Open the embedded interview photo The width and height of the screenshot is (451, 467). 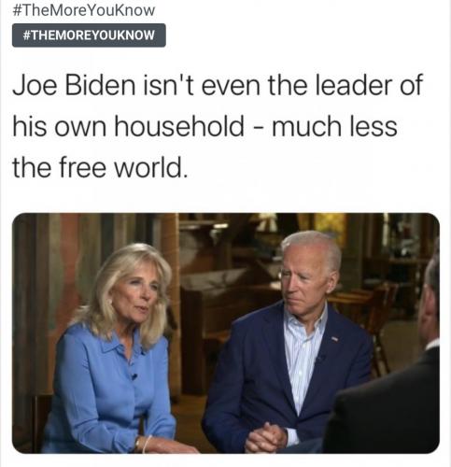(x=226, y=333)
